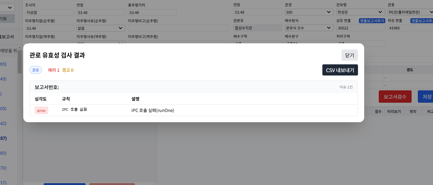This screenshot has height=185, width=433.
Task: Open the 미주행사유(순주행) 없음 dropdown
Action: [x=101, y=28]
